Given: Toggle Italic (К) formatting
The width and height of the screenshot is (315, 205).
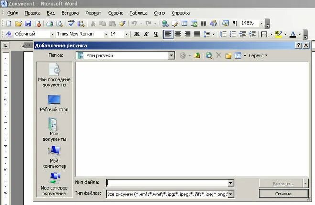Looking at the screenshot, I should click(x=146, y=34).
